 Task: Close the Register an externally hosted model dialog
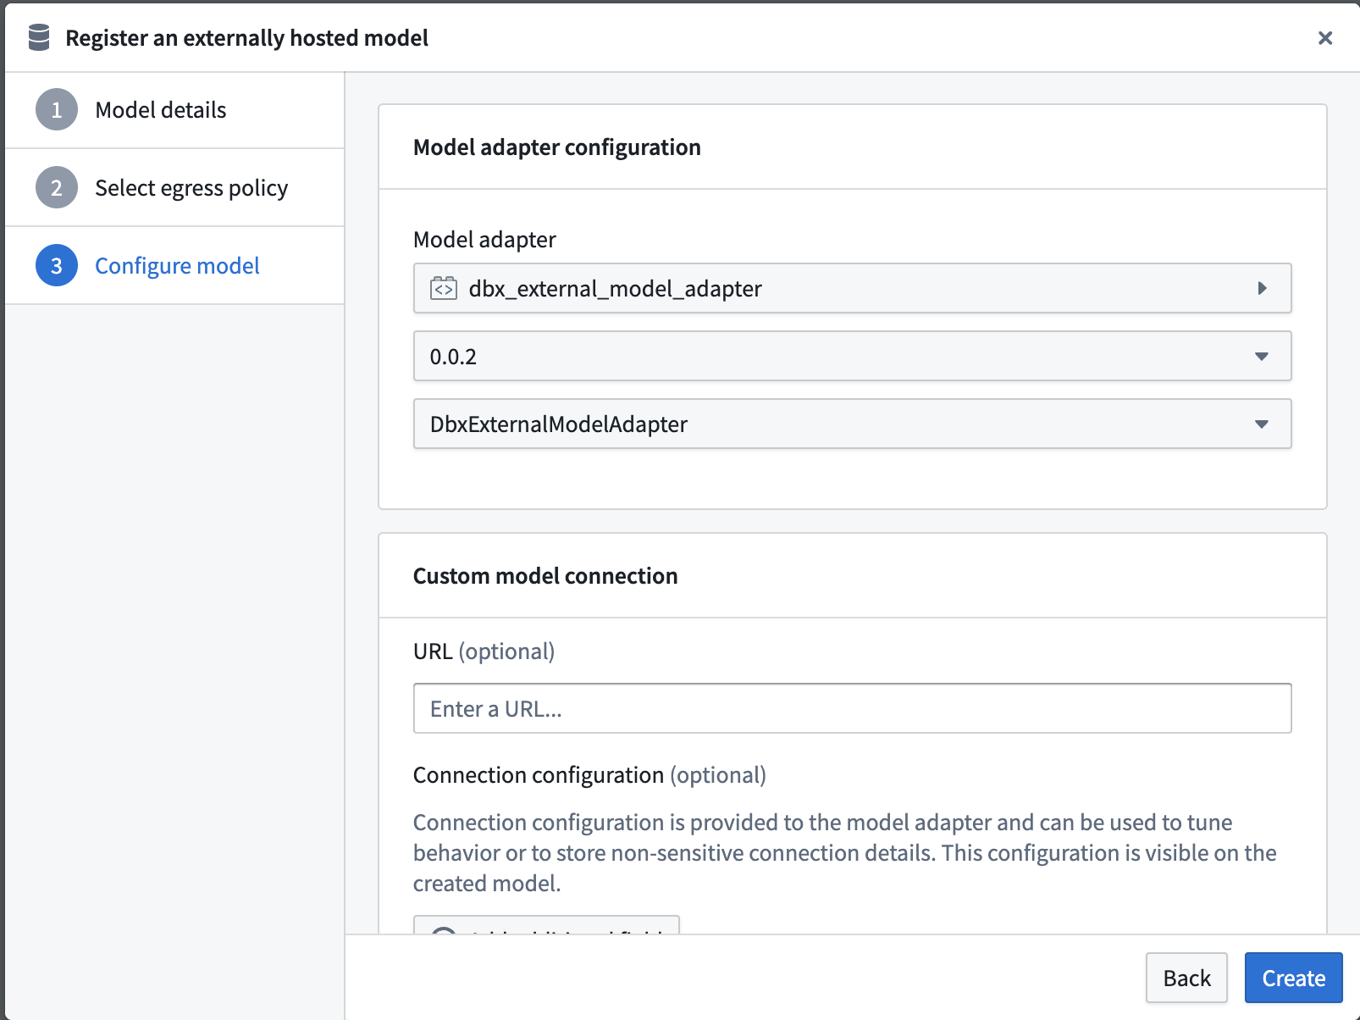(1324, 38)
